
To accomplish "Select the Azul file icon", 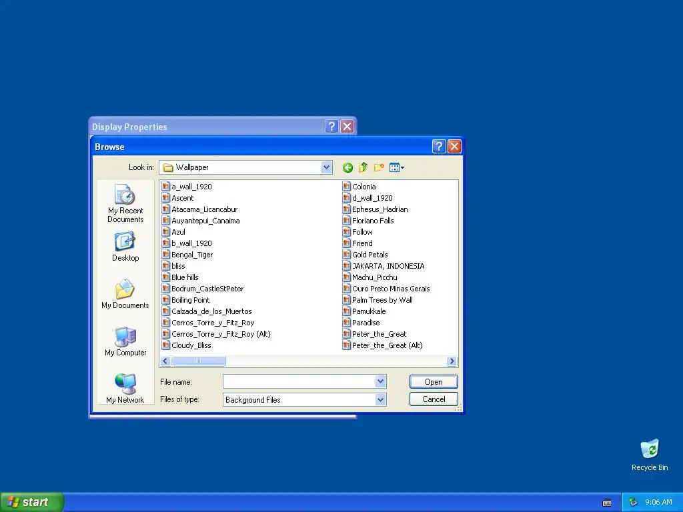I will [166, 231].
